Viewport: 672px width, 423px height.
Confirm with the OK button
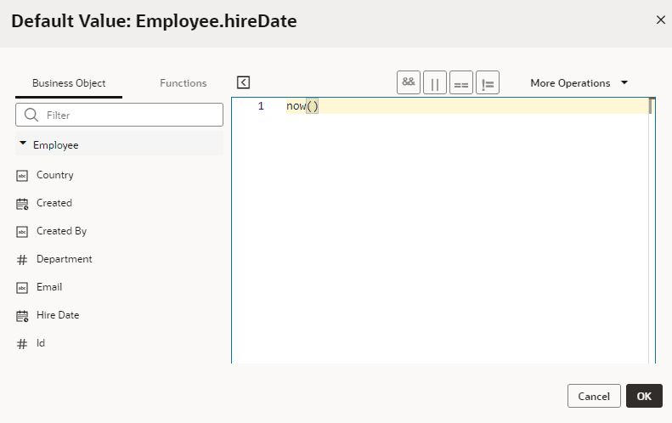644,396
